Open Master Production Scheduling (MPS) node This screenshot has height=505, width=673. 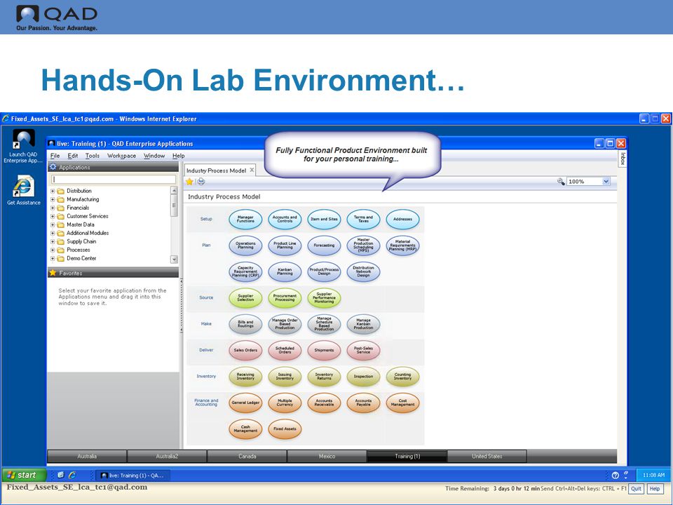pos(363,245)
